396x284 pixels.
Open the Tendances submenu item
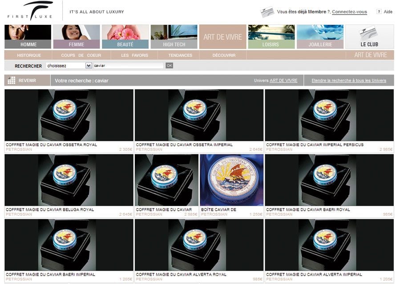(180, 55)
